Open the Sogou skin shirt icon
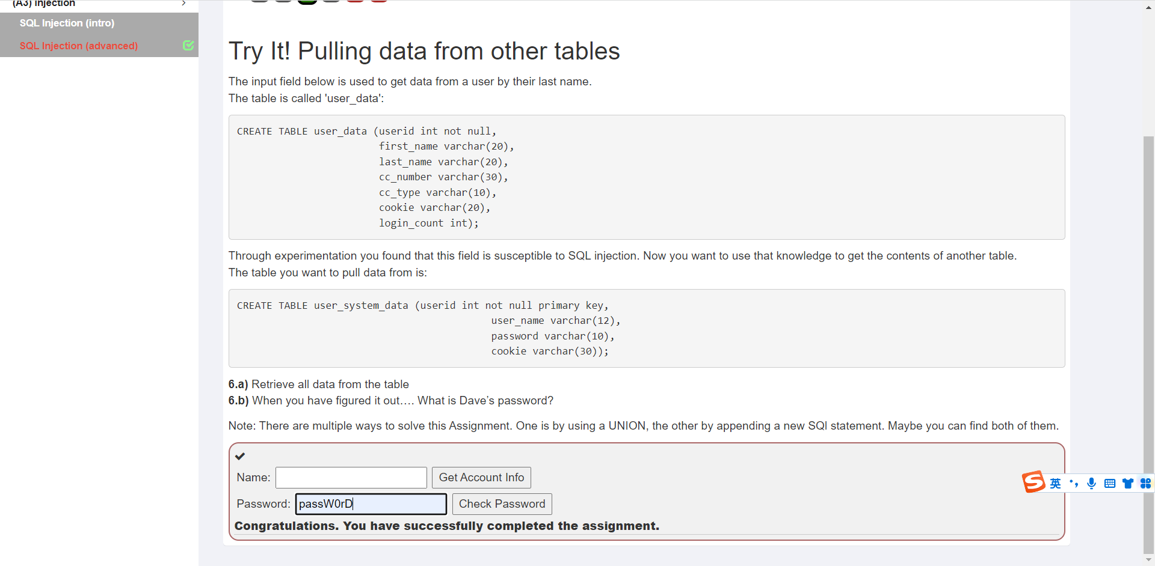 [1128, 483]
